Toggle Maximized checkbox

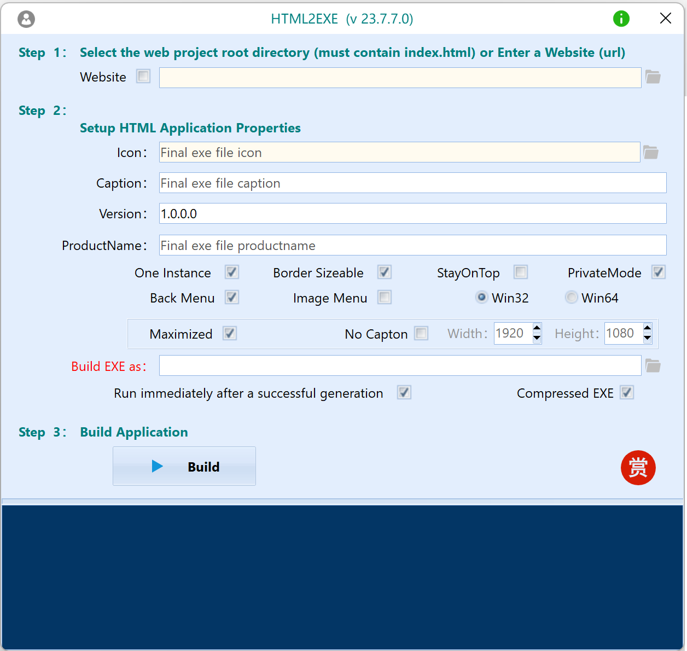pos(230,333)
